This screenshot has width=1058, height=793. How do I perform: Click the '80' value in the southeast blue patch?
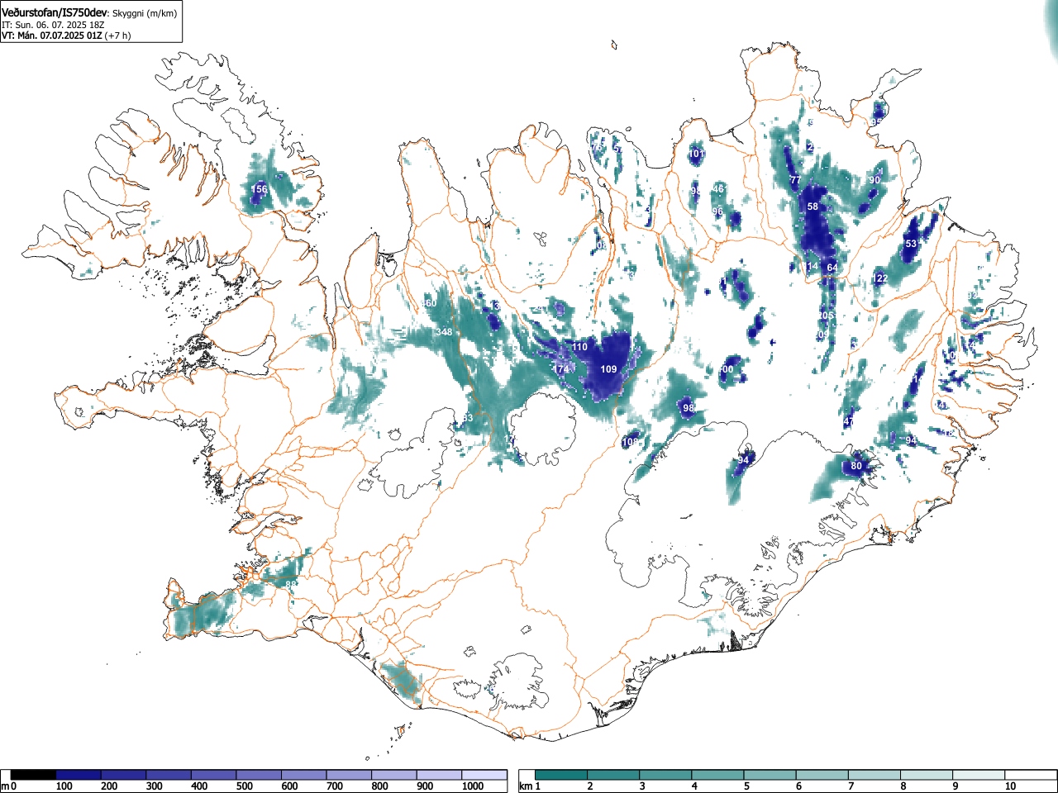click(x=856, y=466)
